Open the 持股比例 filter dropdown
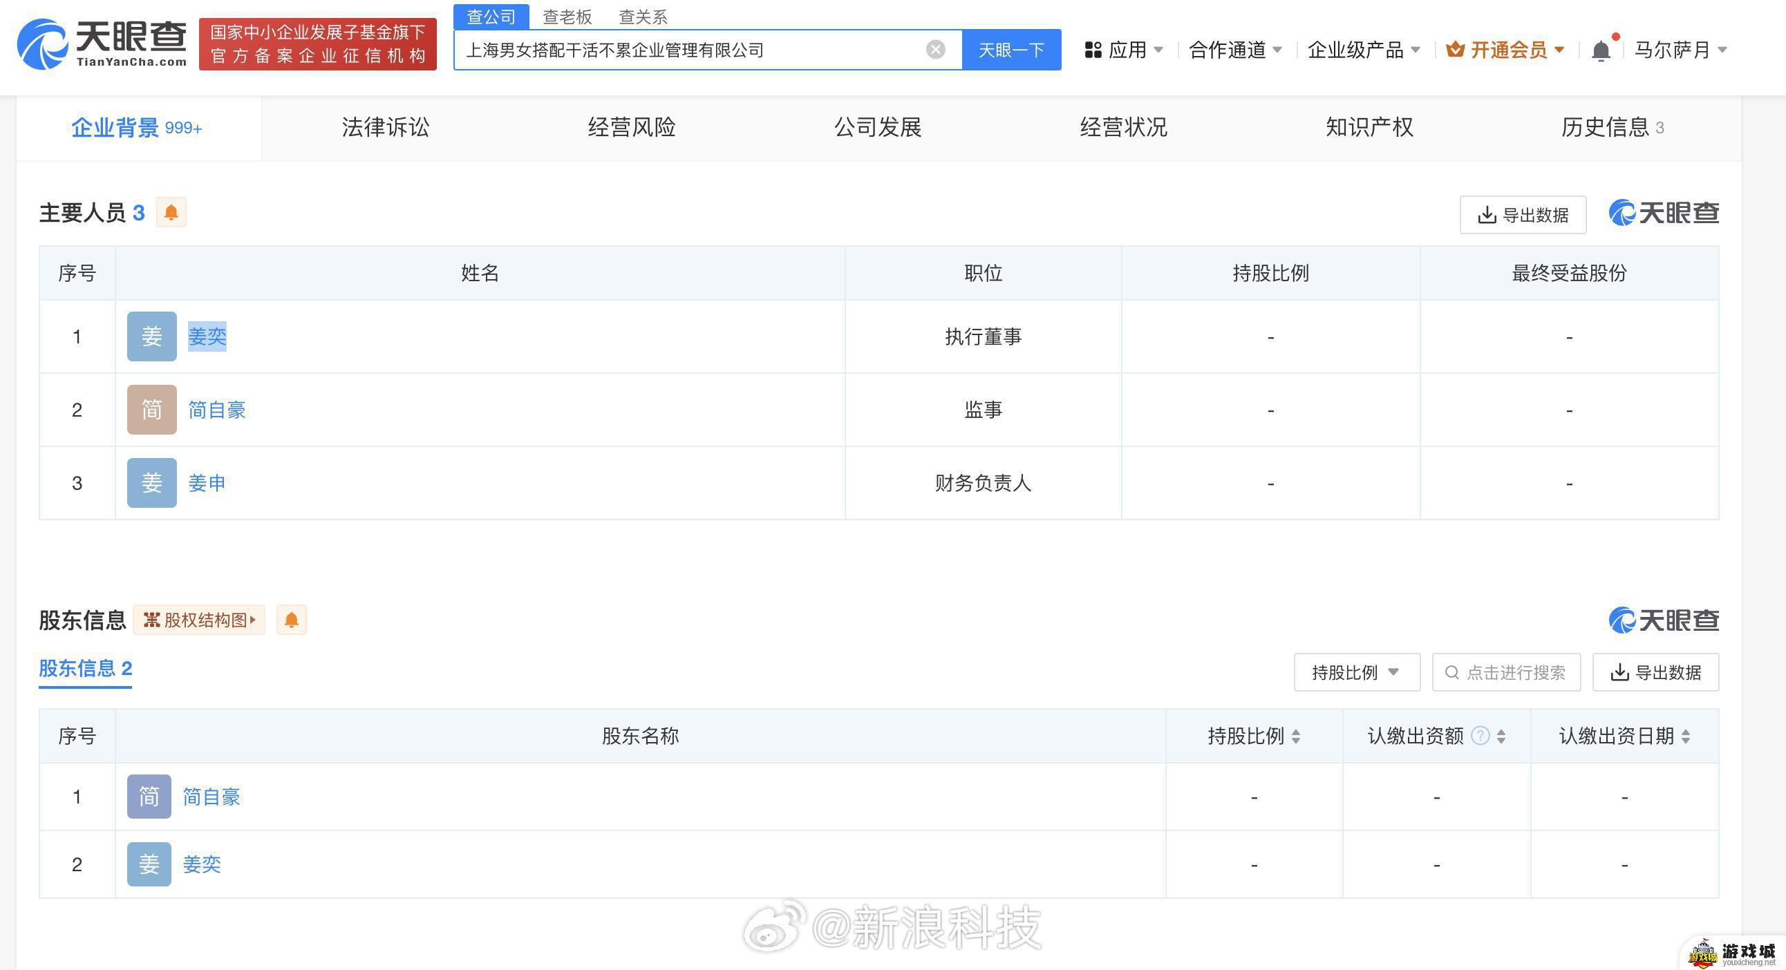1786x970 pixels. (x=1357, y=672)
